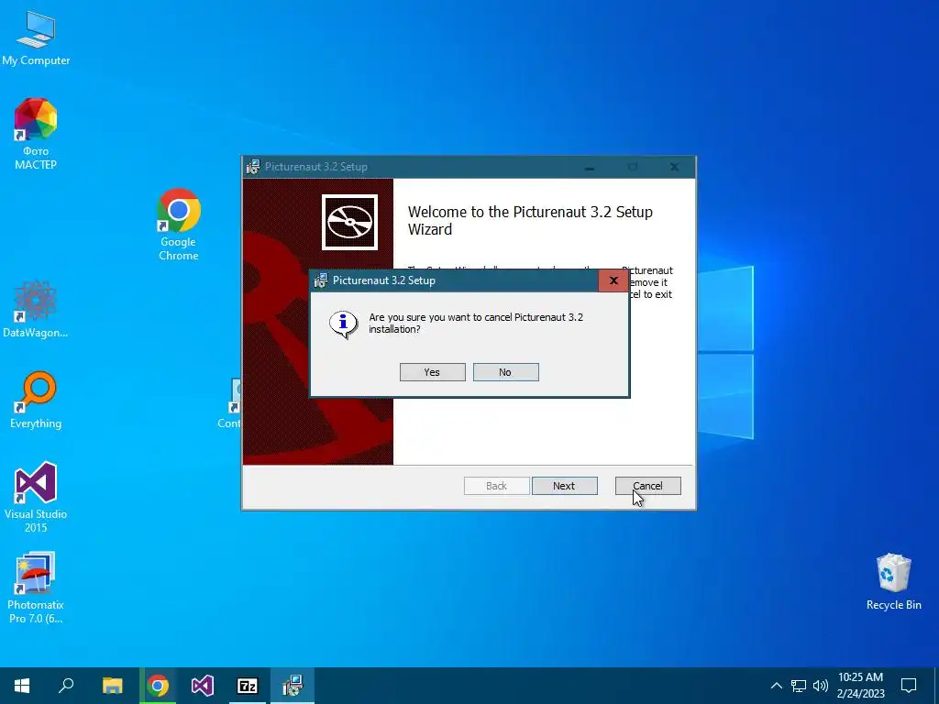Open My Computer desktop icon
The height and width of the screenshot is (704, 939).
click(36, 38)
